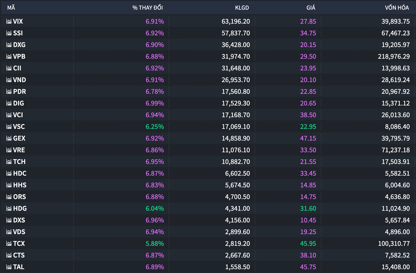Select the VND ticker symbol
Screen dimensions: 416x273
[20, 80]
